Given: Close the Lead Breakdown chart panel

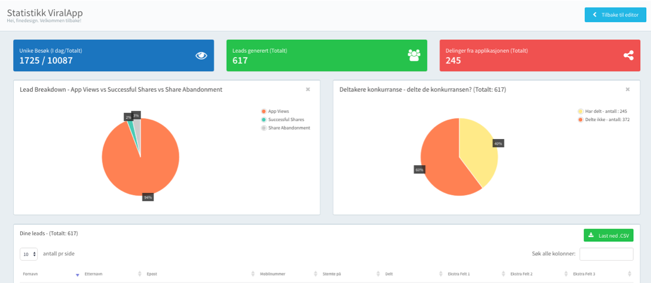Looking at the screenshot, I should click(308, 90).
